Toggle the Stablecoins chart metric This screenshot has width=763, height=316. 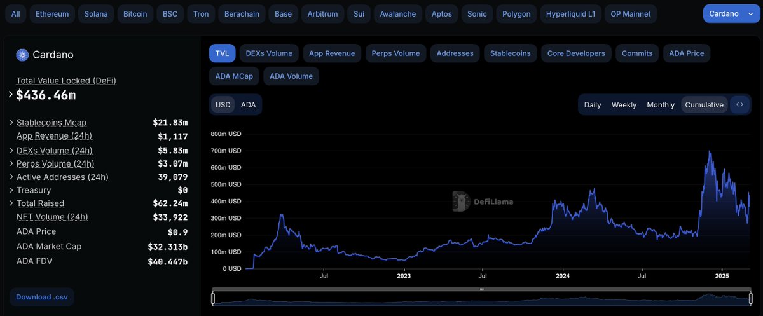click(x=510, y=53)
